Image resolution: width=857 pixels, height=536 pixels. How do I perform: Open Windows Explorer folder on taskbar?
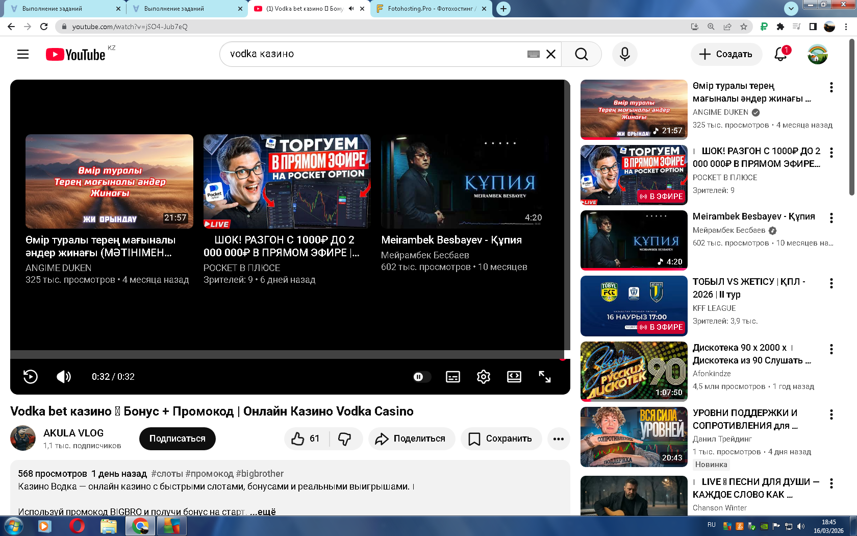(x=108, y=526)
